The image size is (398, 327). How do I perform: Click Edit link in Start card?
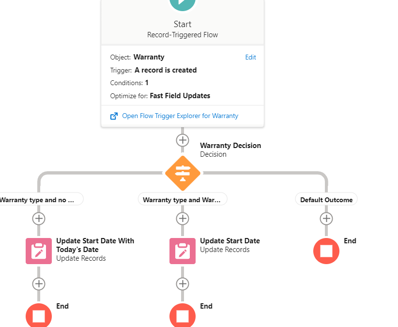[x=250, y=57]
